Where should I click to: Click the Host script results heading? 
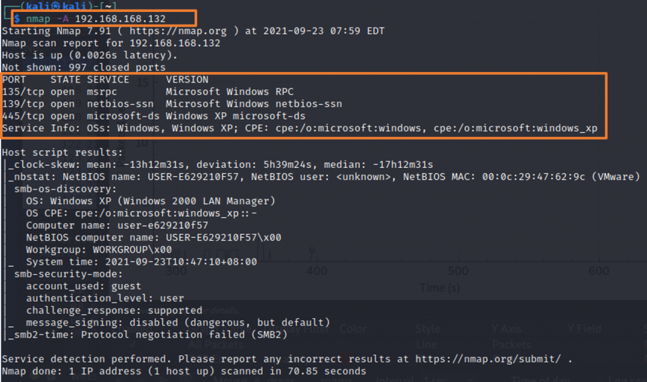point(63,152)
